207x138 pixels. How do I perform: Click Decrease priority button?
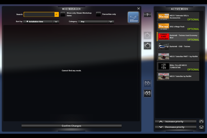(176, 127)
